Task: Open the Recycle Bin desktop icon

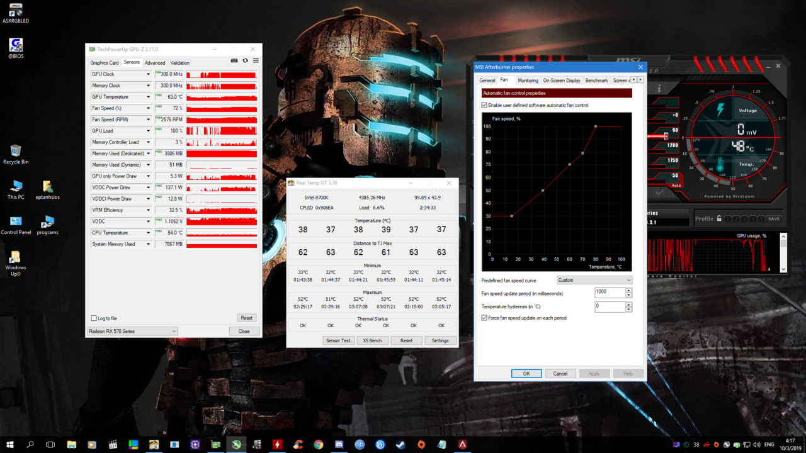Action: point(16,151)
